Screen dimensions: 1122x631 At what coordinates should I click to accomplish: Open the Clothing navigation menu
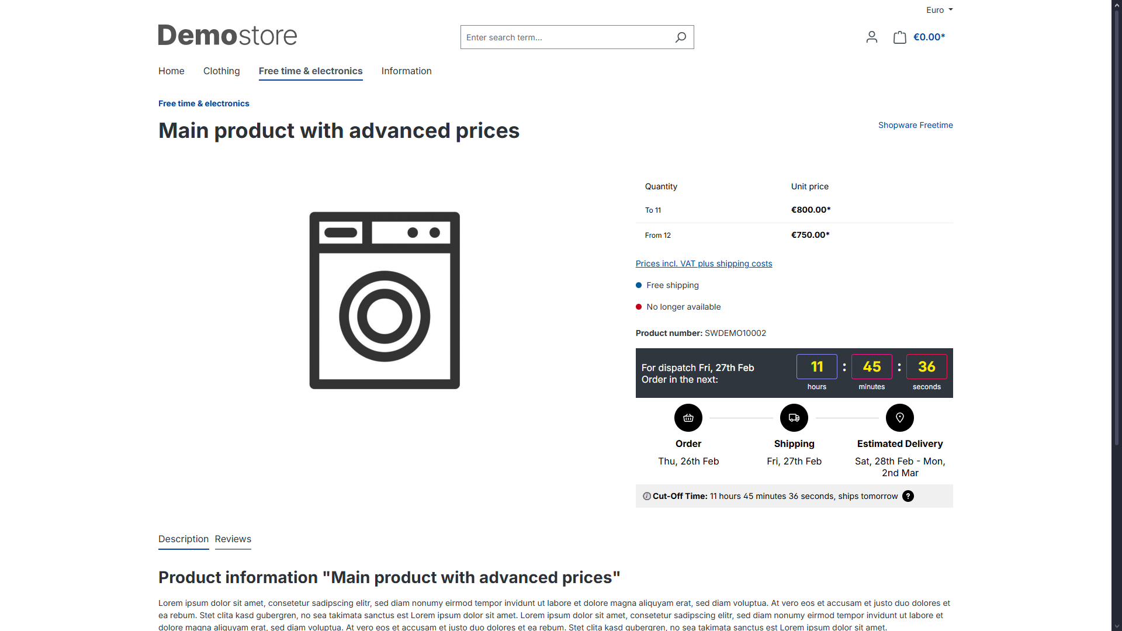221,71
